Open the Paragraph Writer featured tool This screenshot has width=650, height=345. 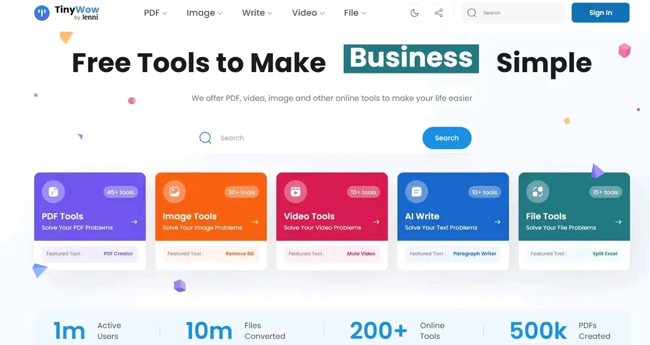click(474, 253)
